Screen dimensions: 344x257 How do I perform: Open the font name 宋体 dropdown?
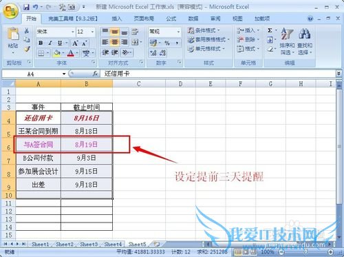(73, 32)
